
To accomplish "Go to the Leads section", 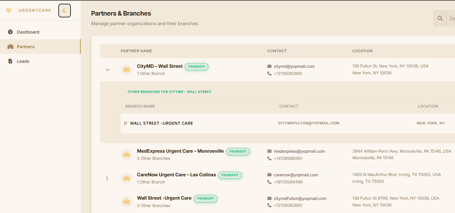I will pos(23,61).
